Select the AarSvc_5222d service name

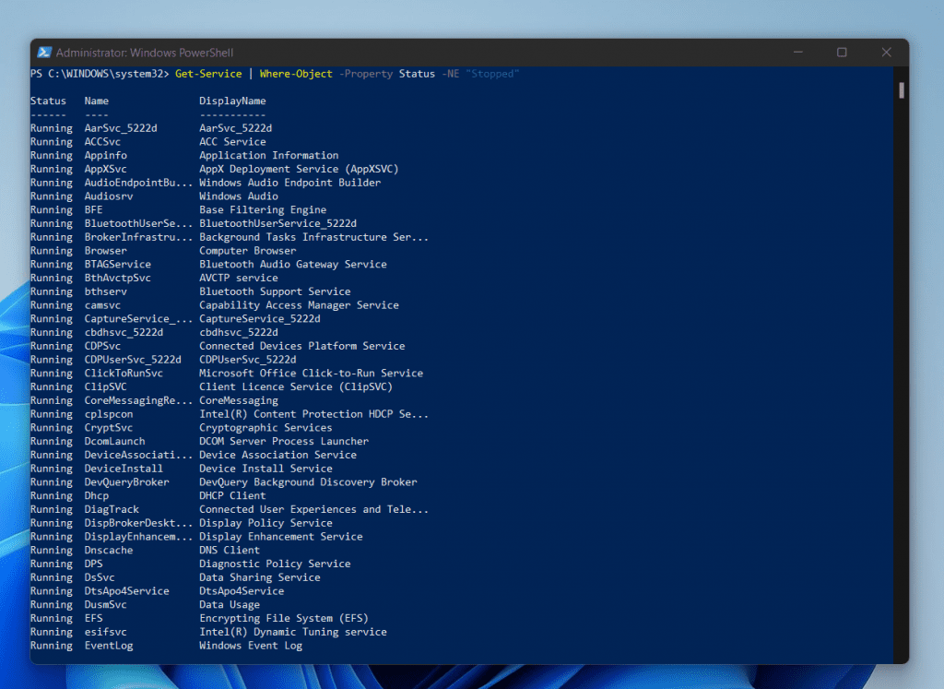click(121, 128)
